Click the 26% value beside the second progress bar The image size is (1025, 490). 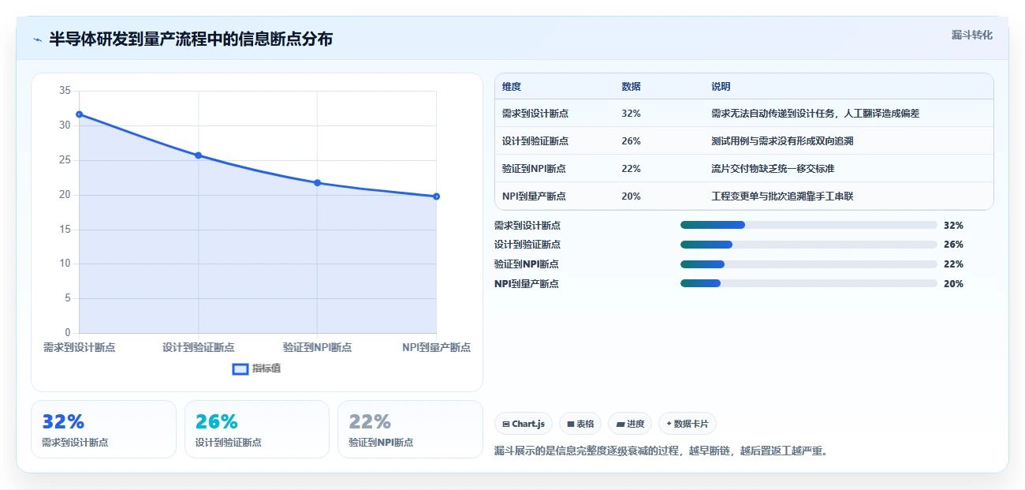pos(953,245)
